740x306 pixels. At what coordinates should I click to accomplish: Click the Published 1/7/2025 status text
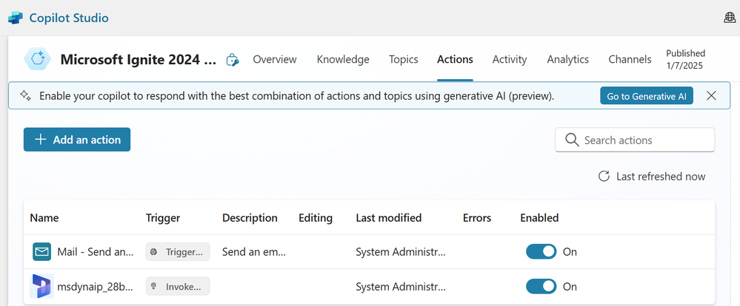(x=685, y=59)
